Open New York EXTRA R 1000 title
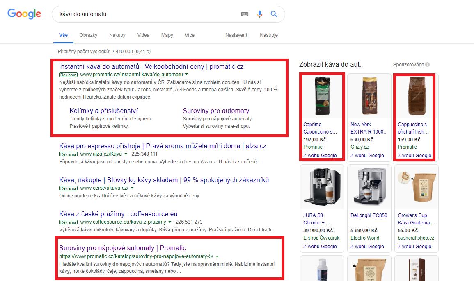 (369, 128)
